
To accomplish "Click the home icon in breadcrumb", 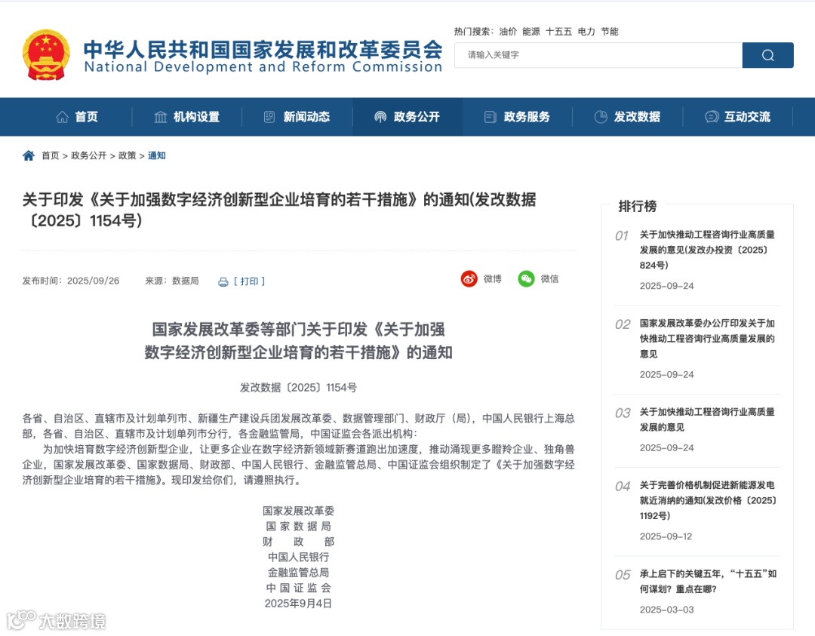I will click(29, 155).
